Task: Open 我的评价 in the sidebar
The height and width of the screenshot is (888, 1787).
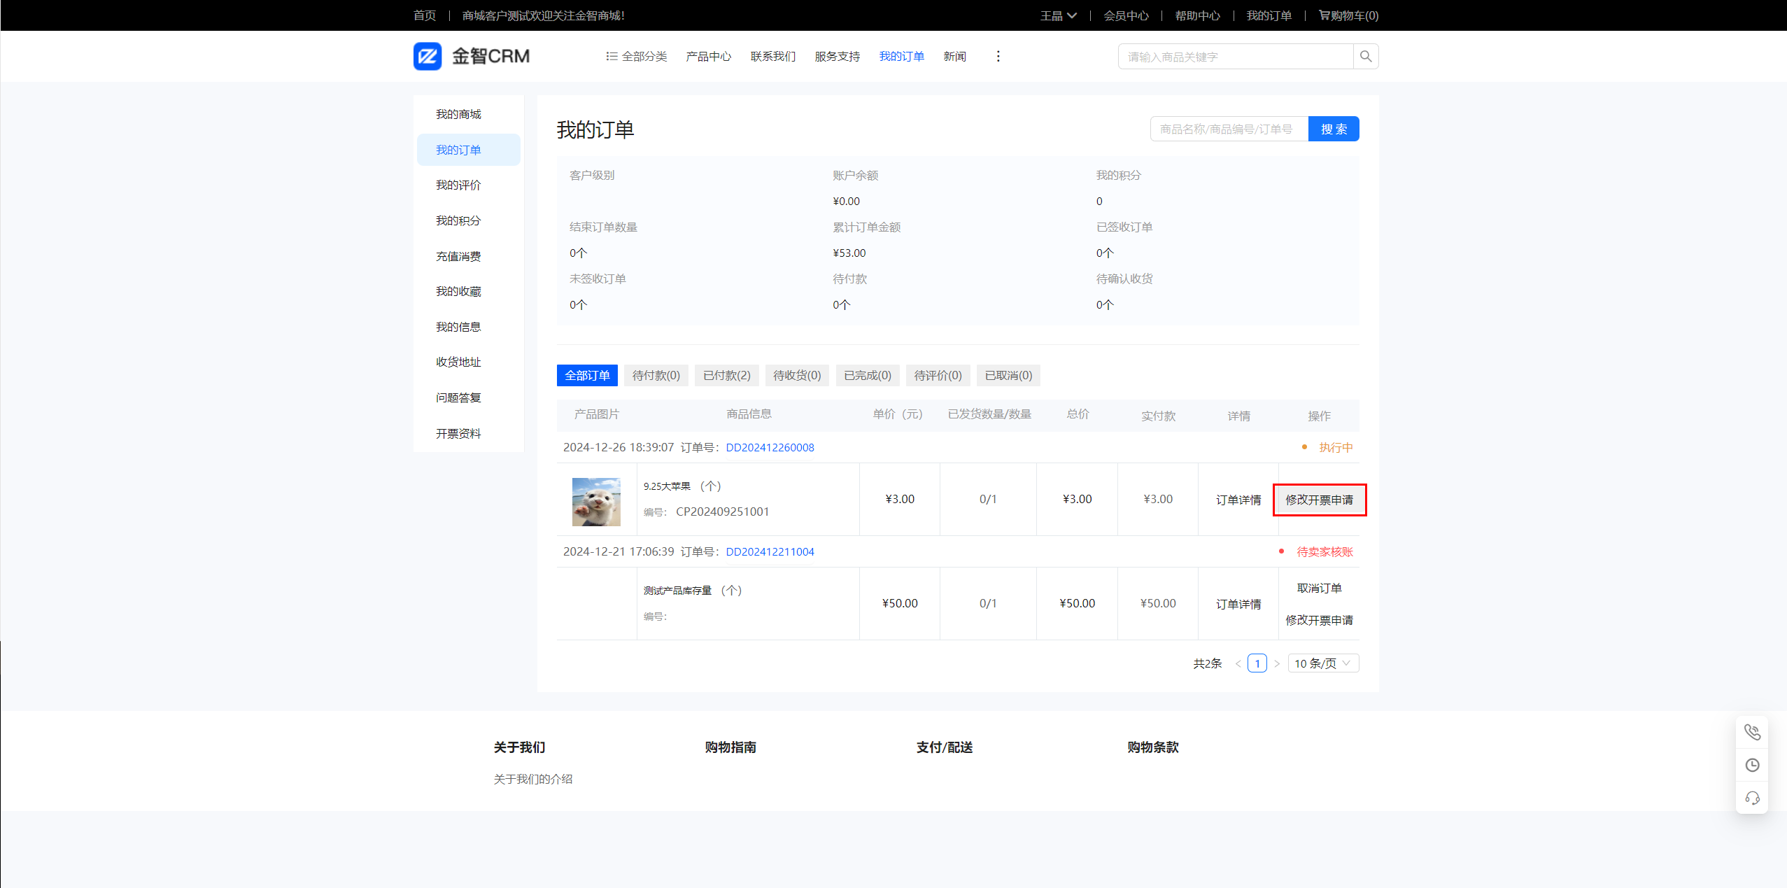Action: point(458,185)
